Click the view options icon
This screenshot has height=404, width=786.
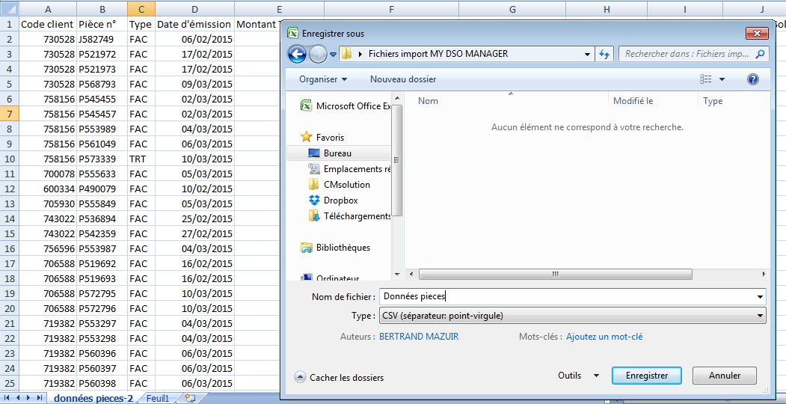point(706,79)
